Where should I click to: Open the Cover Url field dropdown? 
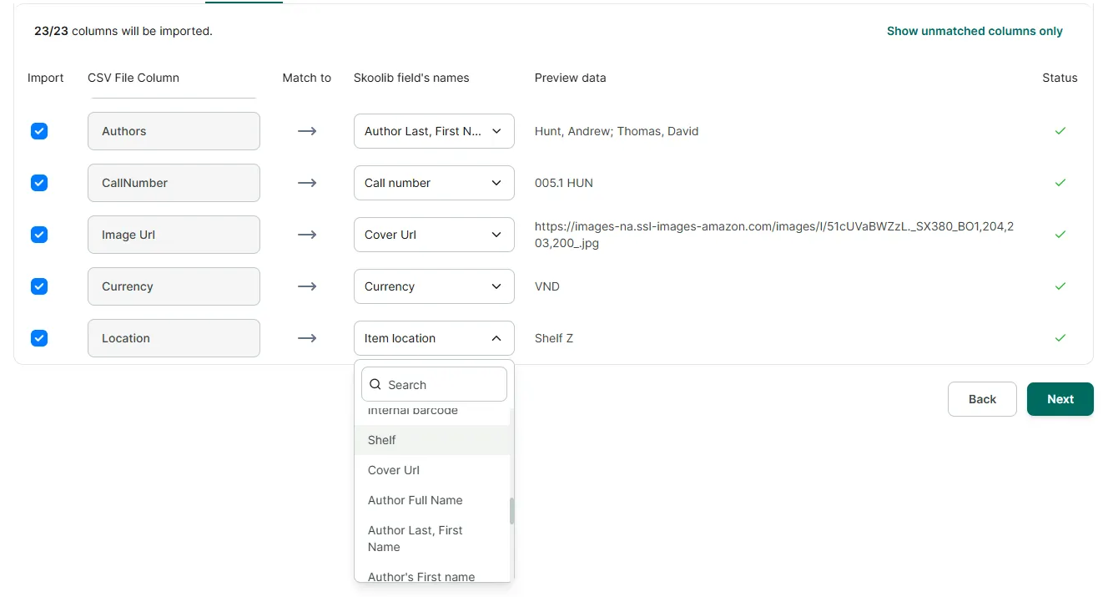click(x=434, y=235)
